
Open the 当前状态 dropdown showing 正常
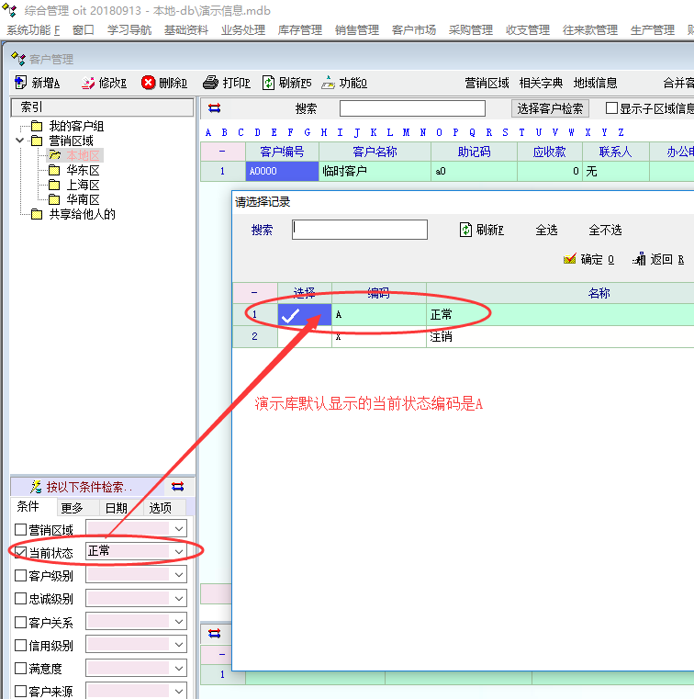point(179,551)
